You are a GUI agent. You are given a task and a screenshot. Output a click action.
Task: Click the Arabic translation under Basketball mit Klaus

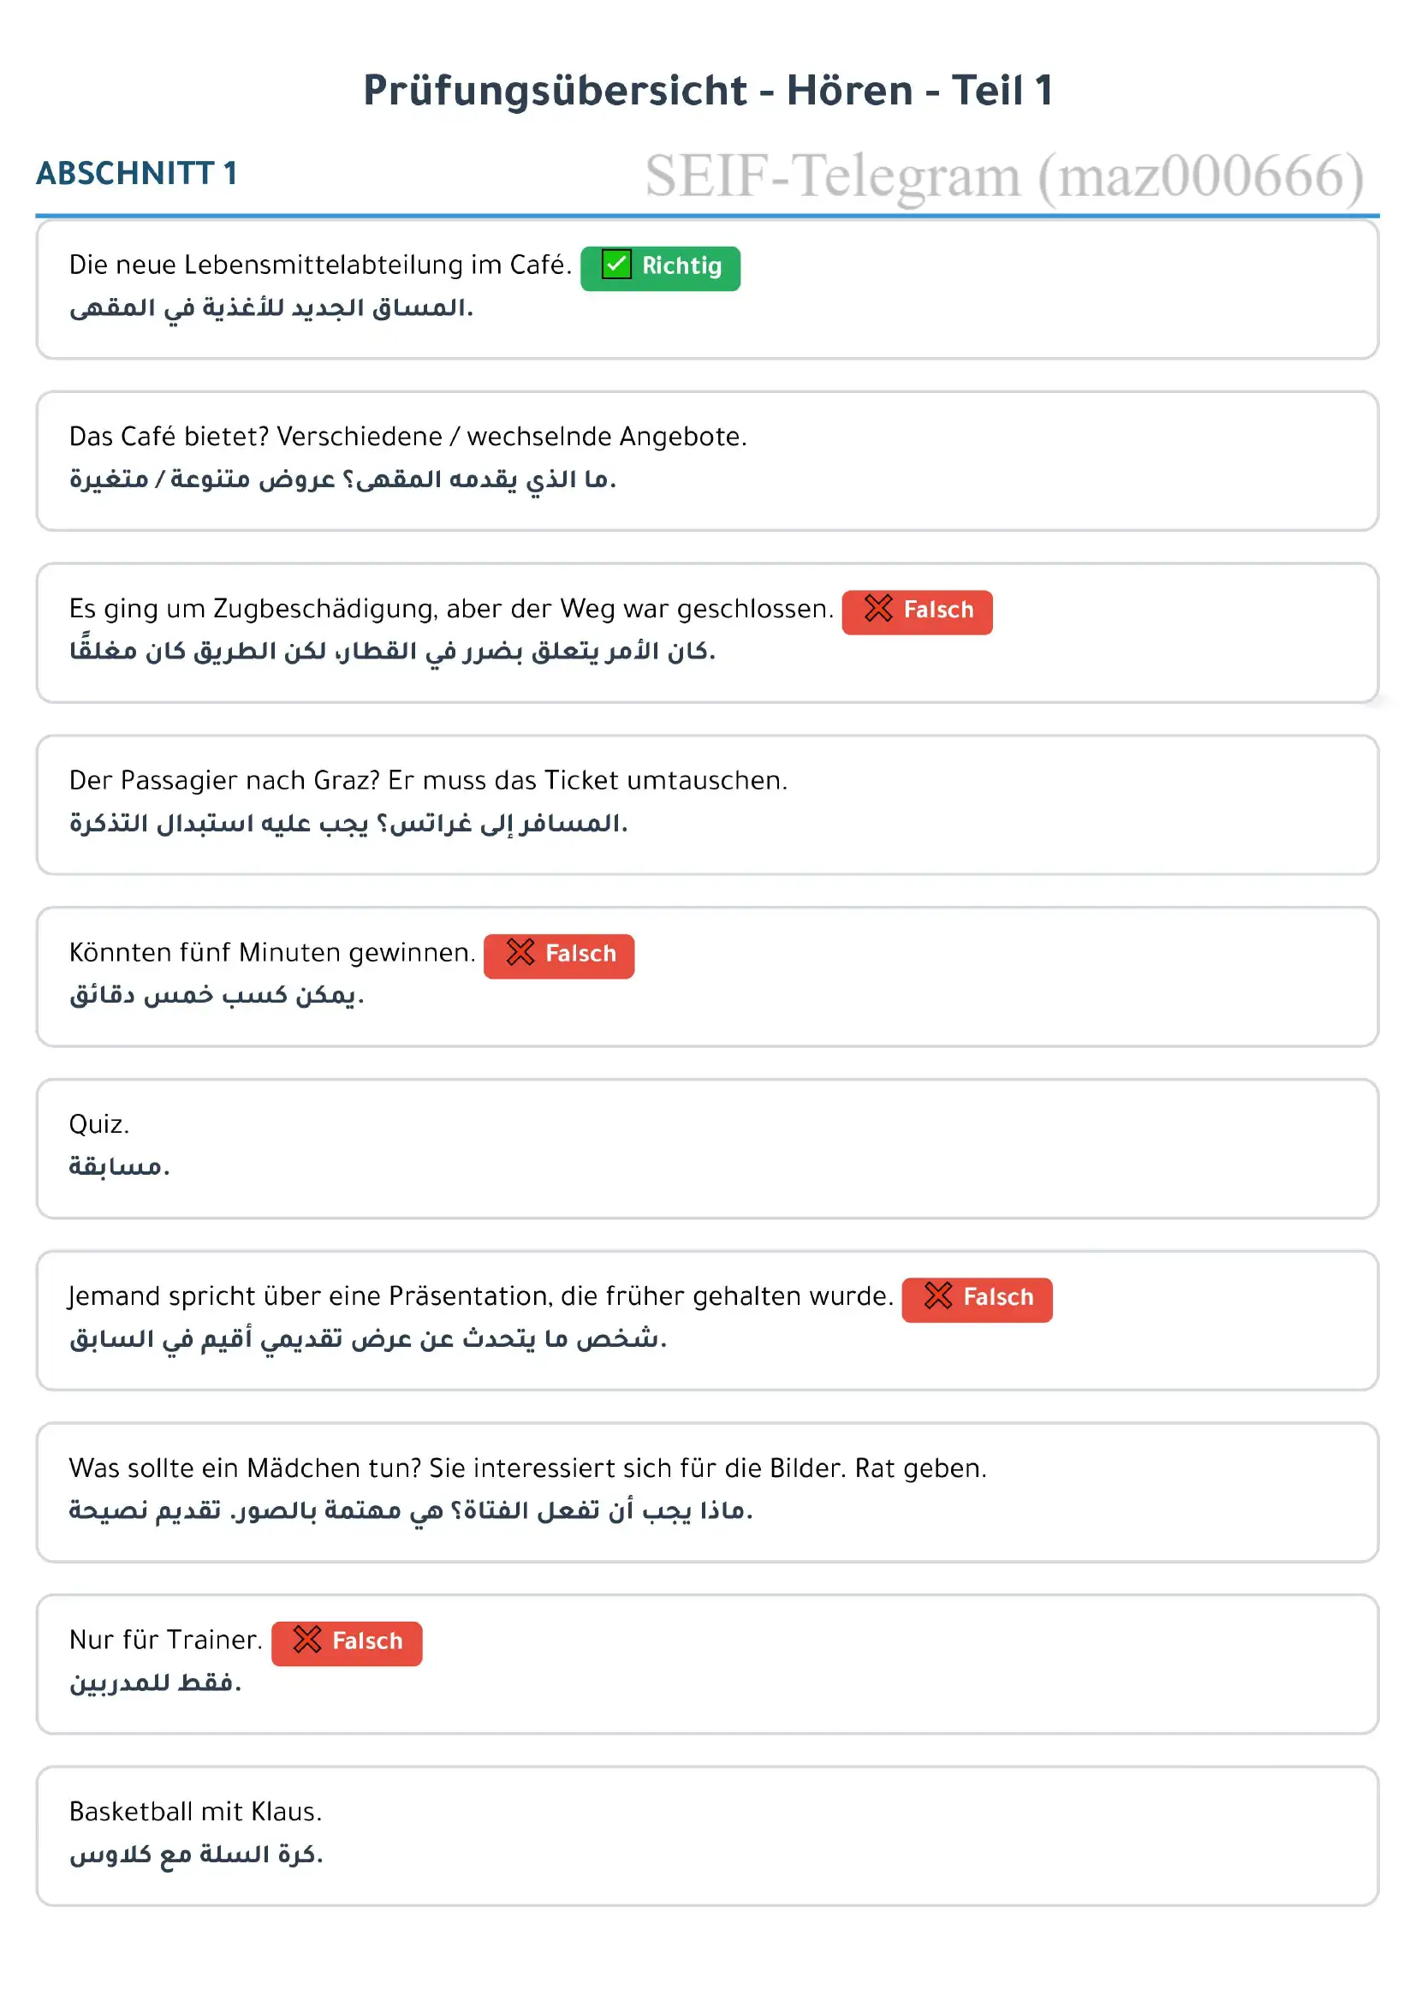pyautogui.click(x=196, y=1855)
